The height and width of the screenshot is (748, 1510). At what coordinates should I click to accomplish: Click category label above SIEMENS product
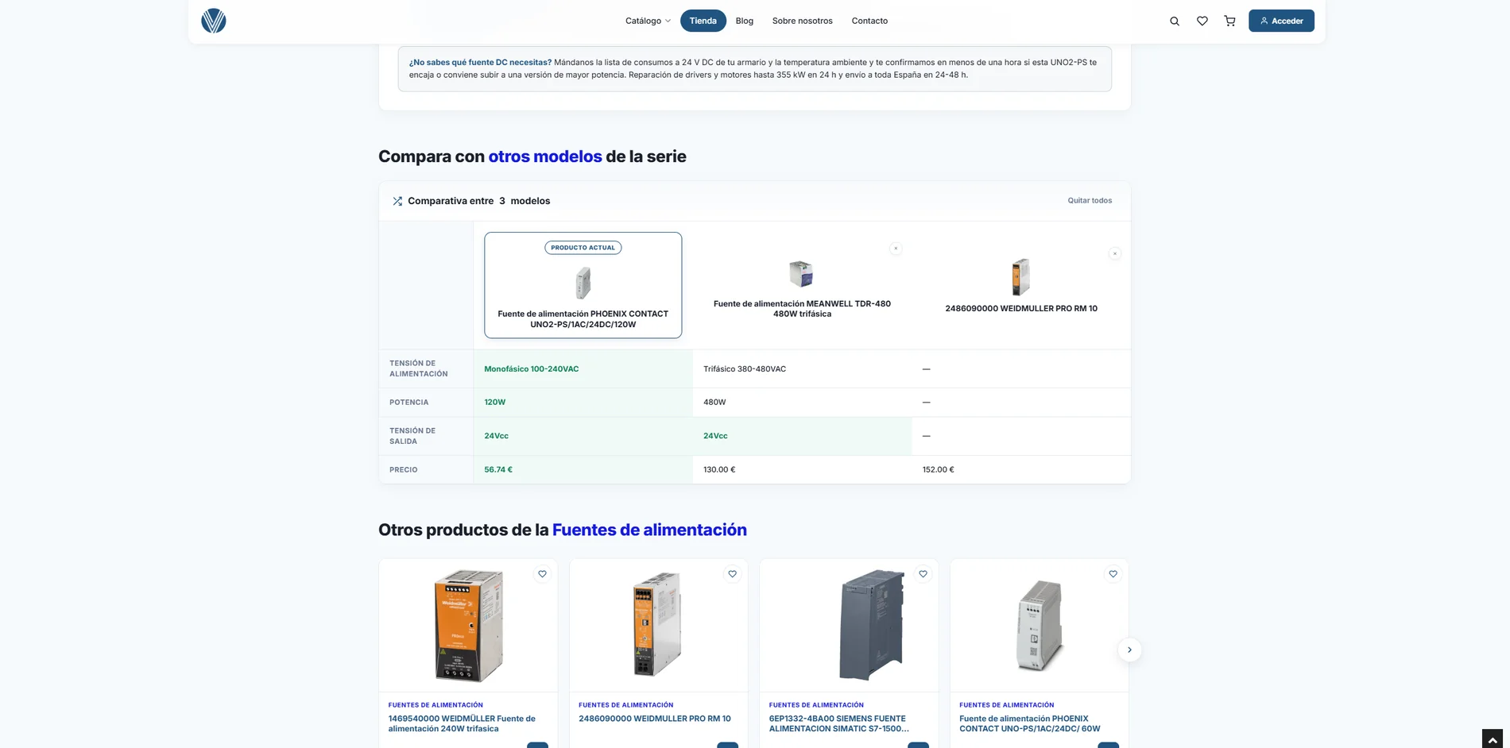[x=816, y=705]
